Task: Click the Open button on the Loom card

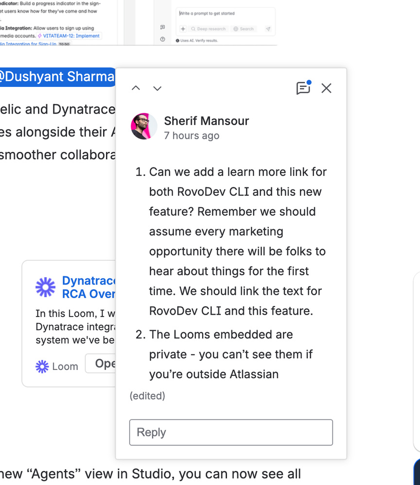Action: (101, 364)
